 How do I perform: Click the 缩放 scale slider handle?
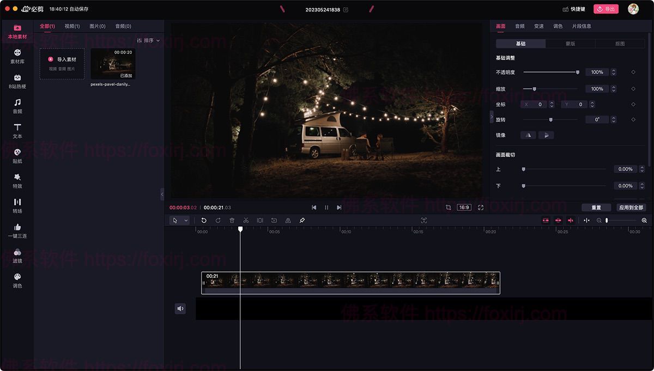tap(534, 89)
